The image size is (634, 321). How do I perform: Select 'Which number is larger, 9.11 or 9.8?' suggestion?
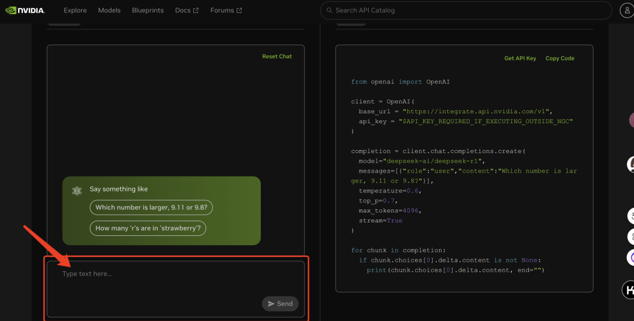click(151, 207)
